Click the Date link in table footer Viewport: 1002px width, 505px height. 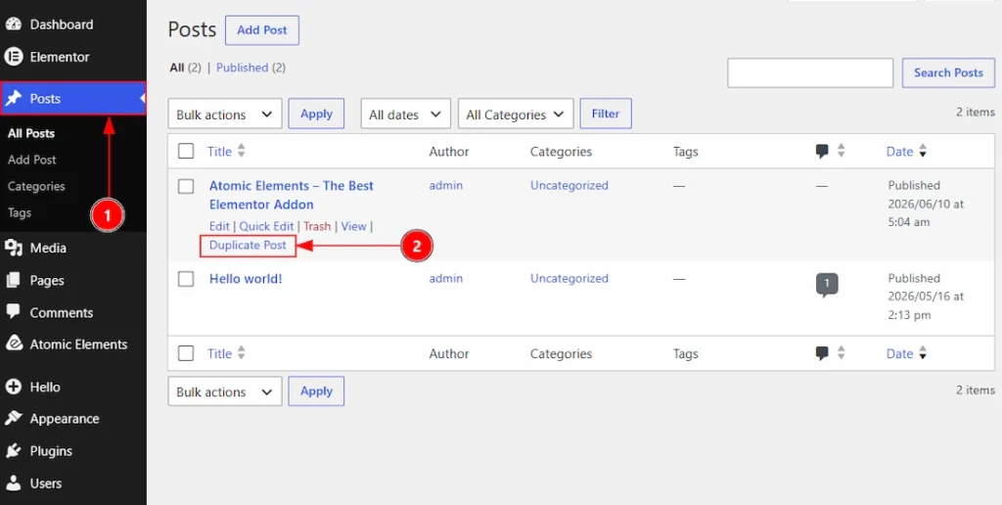(900, 353)
